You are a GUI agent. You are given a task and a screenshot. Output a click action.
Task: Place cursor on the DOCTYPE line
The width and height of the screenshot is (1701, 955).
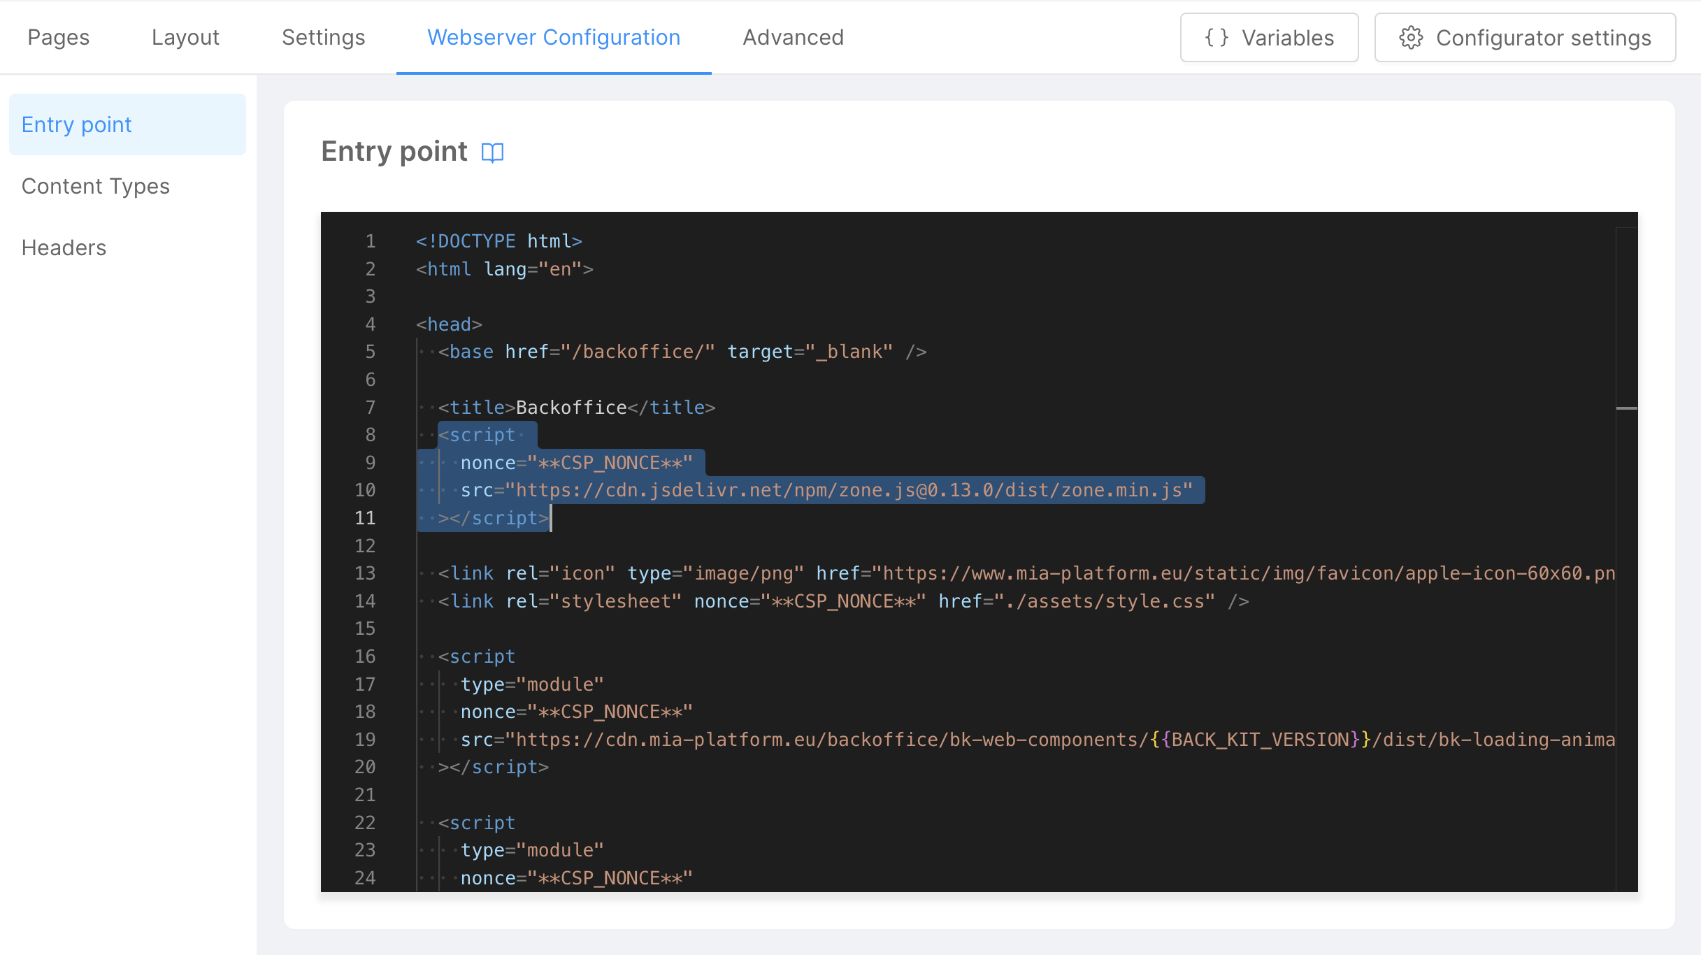(x=498, y=240)
